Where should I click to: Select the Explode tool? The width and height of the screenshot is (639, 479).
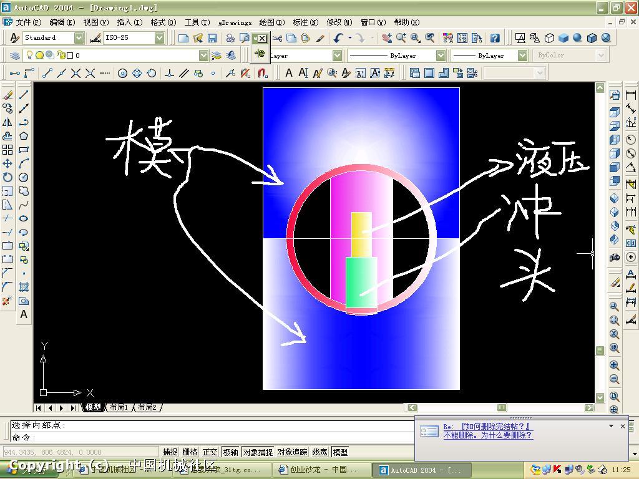7,301
